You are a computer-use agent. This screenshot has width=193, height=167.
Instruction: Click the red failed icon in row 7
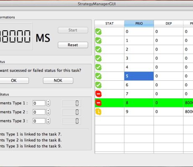point(99,94)
